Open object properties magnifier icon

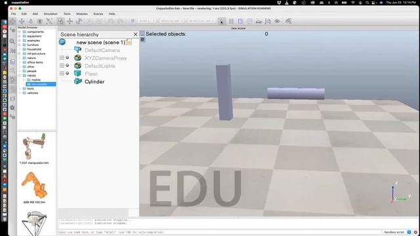coord(12,41)
